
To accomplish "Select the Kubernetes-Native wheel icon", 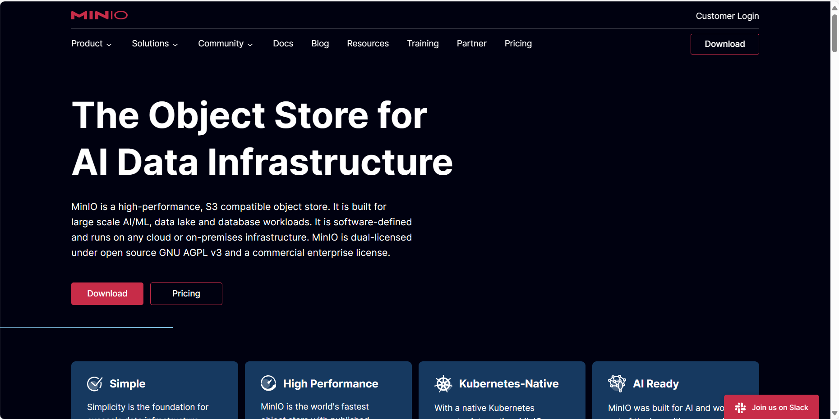I will click(444, 383).
